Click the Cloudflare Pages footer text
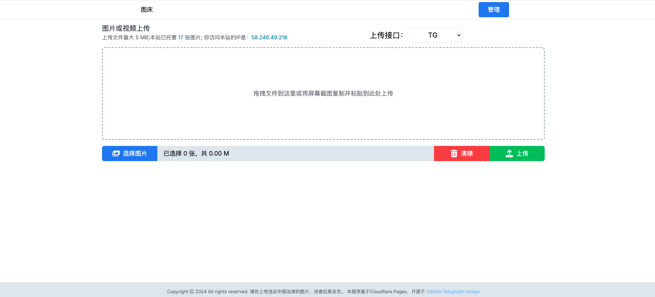655x297 pixels. (388, 291)
